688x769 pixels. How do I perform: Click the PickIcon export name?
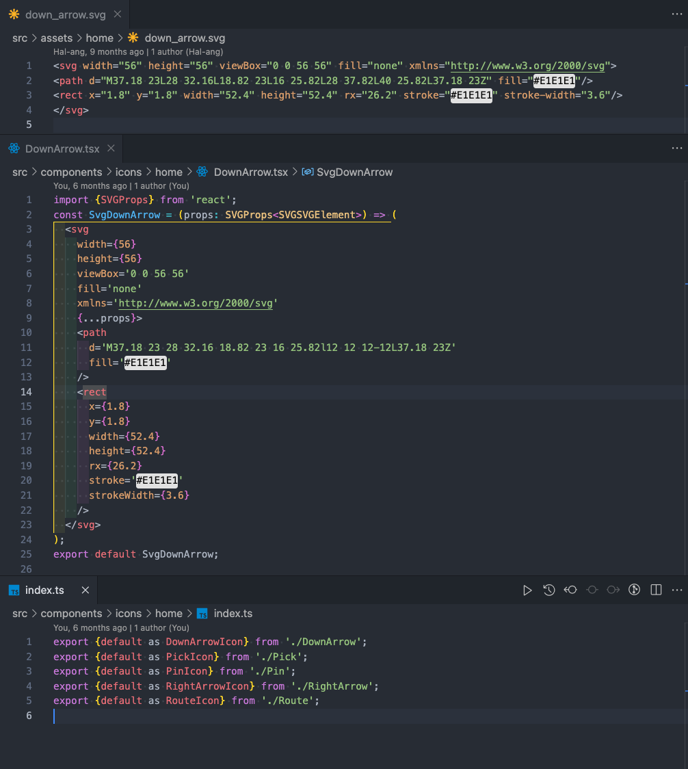pos(189,657)
